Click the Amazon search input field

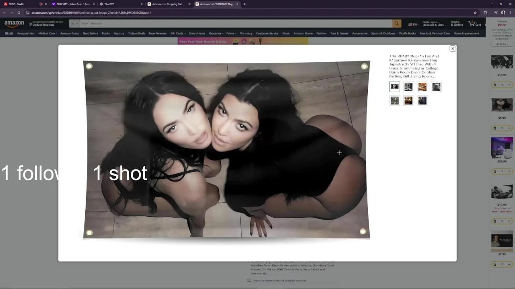pyautogui.click(x=236, y=24)
